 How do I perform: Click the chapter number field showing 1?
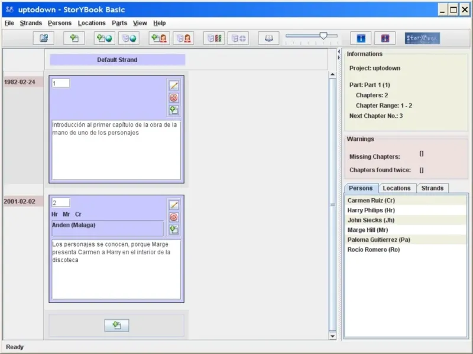click(x=61, y=83)
